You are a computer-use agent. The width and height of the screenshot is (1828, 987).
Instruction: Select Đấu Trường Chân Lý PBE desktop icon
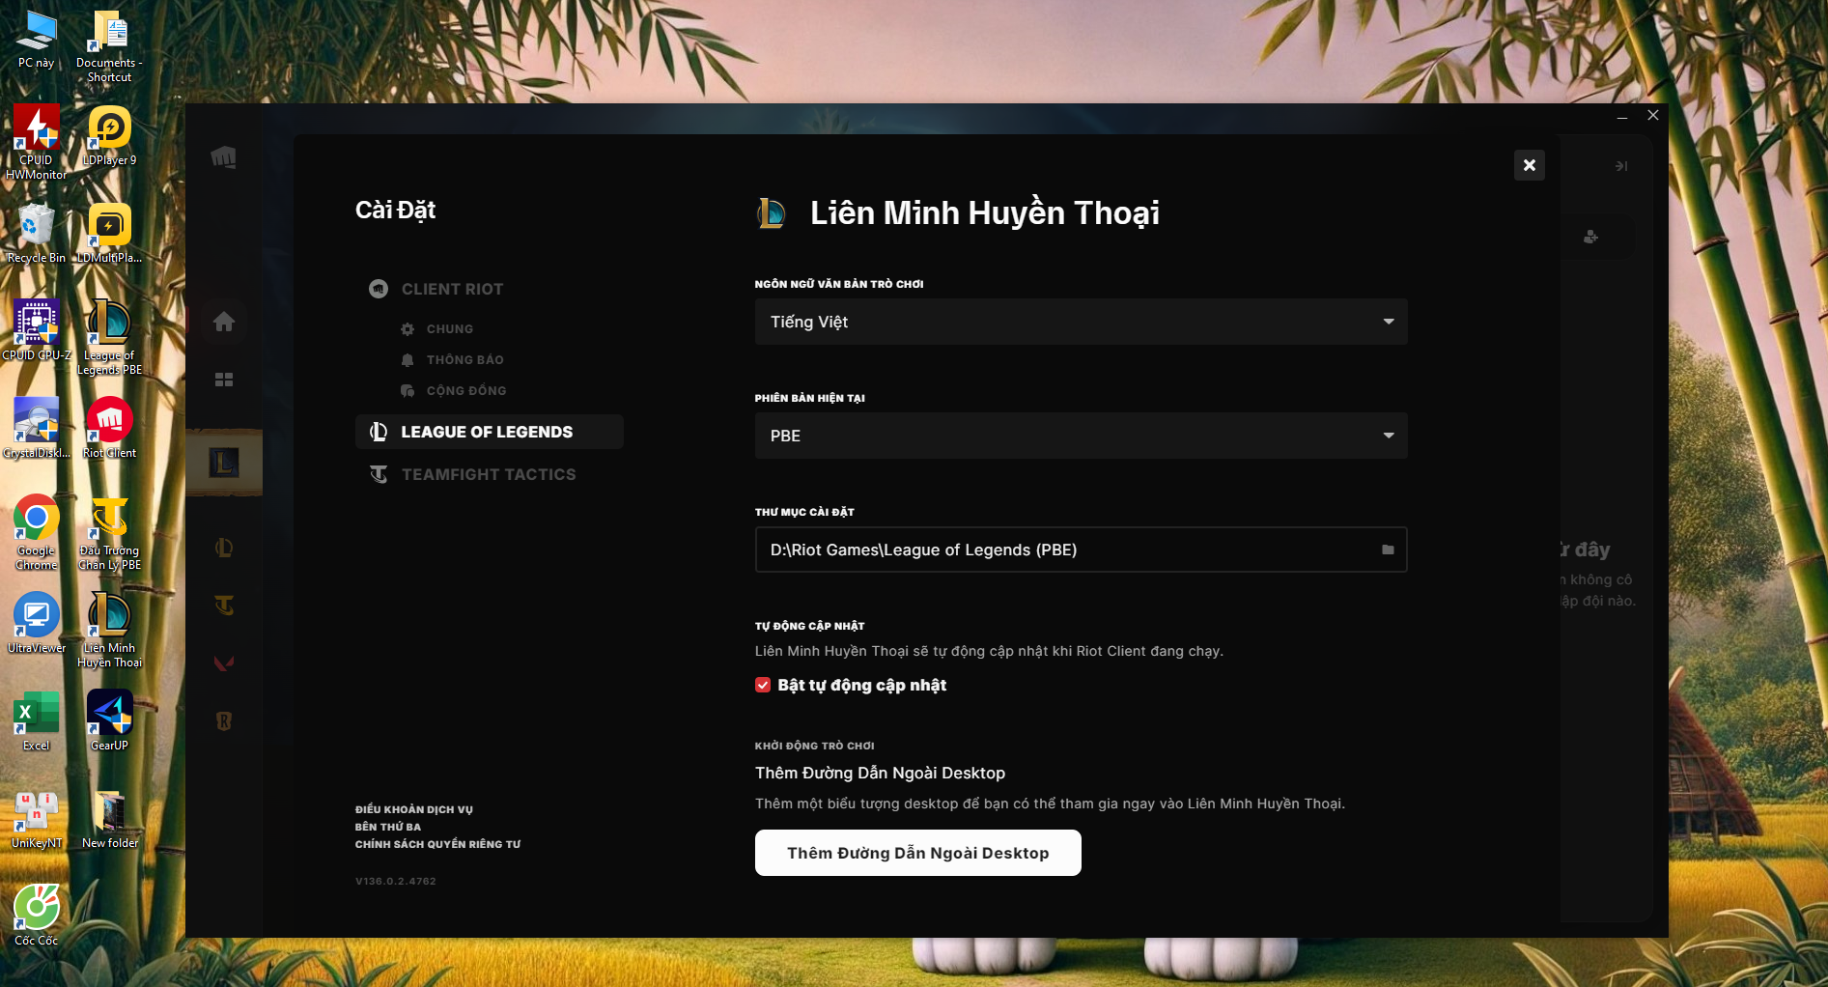[109, 532]
